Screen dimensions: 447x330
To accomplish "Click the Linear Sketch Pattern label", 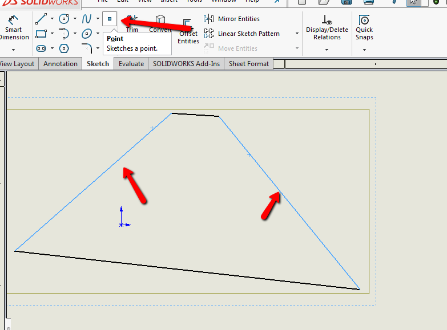I will tap(249, 34).
